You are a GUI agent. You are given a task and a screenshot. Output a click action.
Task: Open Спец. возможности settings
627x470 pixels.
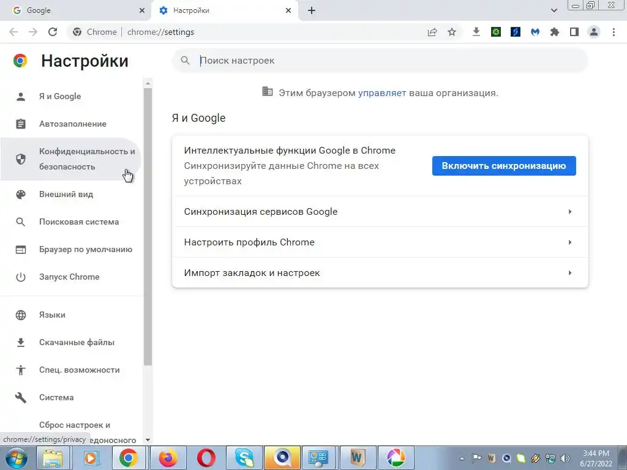(x=70, y=370)
